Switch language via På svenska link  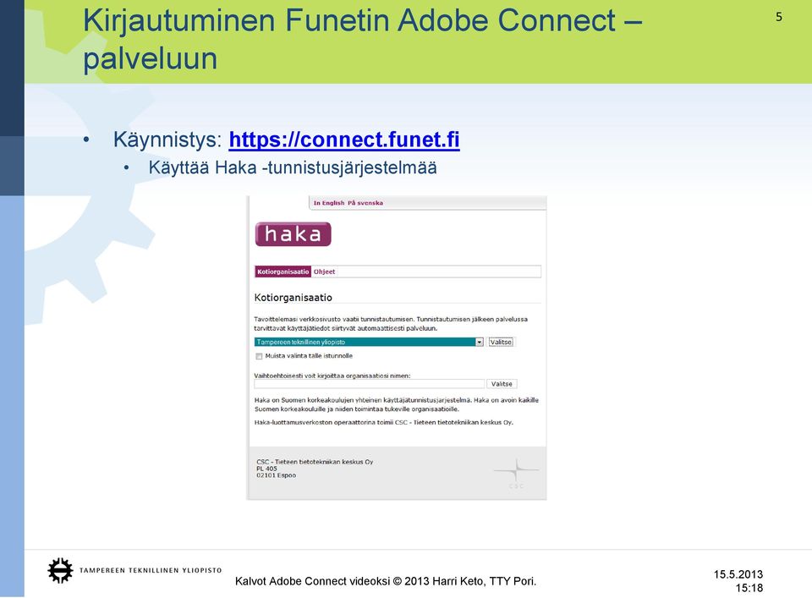[x=365, y=203]
